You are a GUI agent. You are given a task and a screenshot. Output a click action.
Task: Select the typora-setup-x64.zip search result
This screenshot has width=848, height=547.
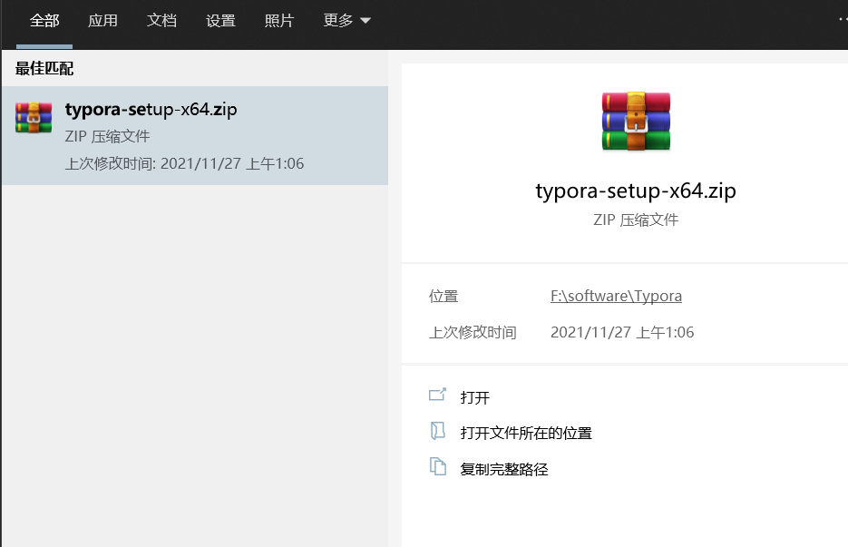[x=195, y=135]
